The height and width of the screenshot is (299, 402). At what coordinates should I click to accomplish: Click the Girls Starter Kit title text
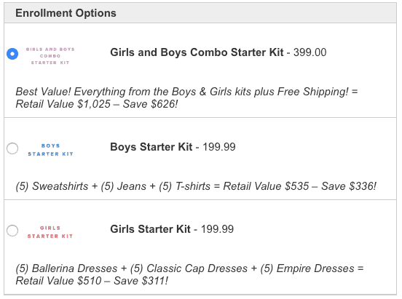coord(150,229)
